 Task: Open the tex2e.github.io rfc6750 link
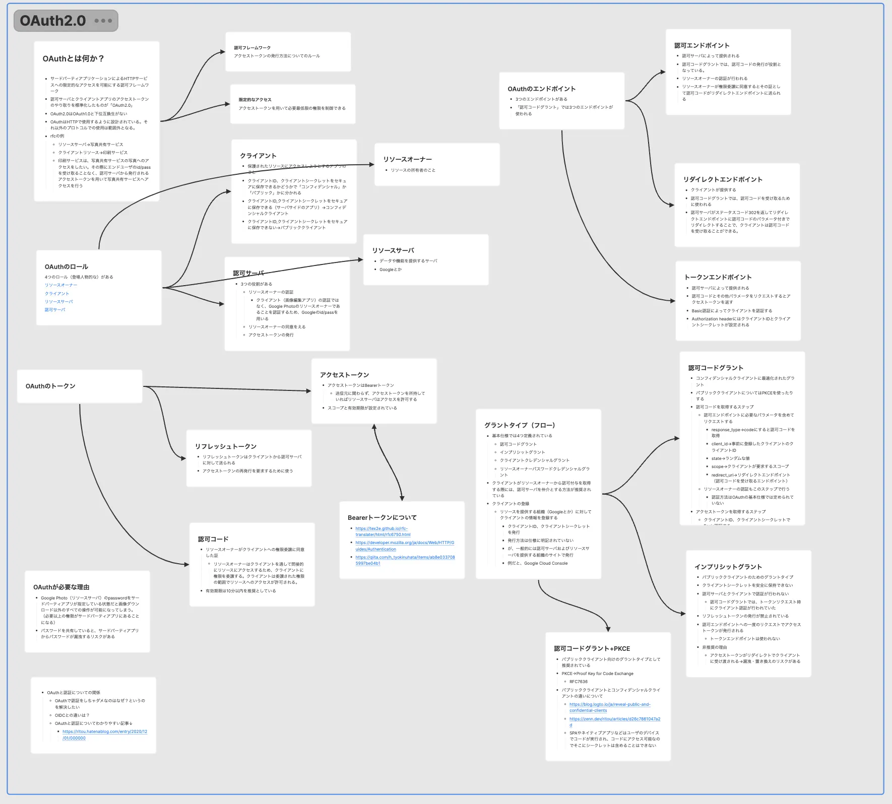[383, 531]
